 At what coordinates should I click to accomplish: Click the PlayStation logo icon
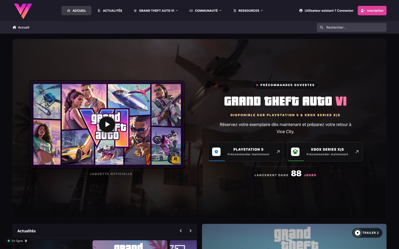216,152
